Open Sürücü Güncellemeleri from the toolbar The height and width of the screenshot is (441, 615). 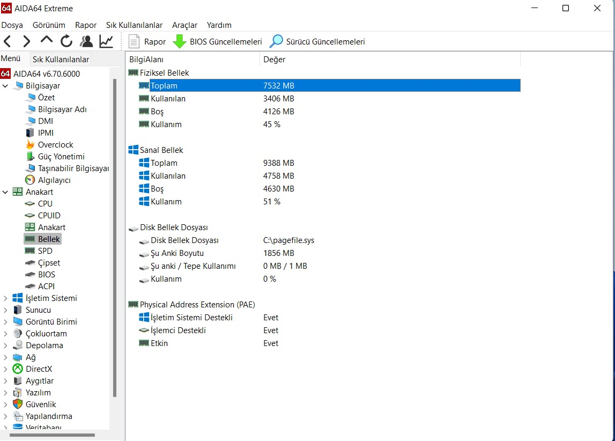coord(317,42)
